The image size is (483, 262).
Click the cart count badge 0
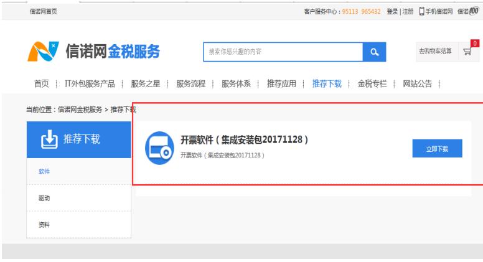pos(475,44)
